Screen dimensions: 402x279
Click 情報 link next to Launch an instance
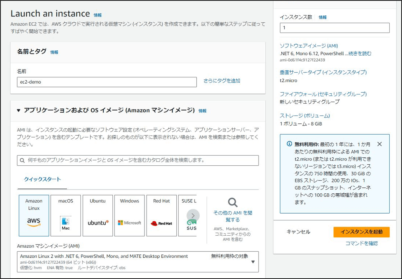98,15
